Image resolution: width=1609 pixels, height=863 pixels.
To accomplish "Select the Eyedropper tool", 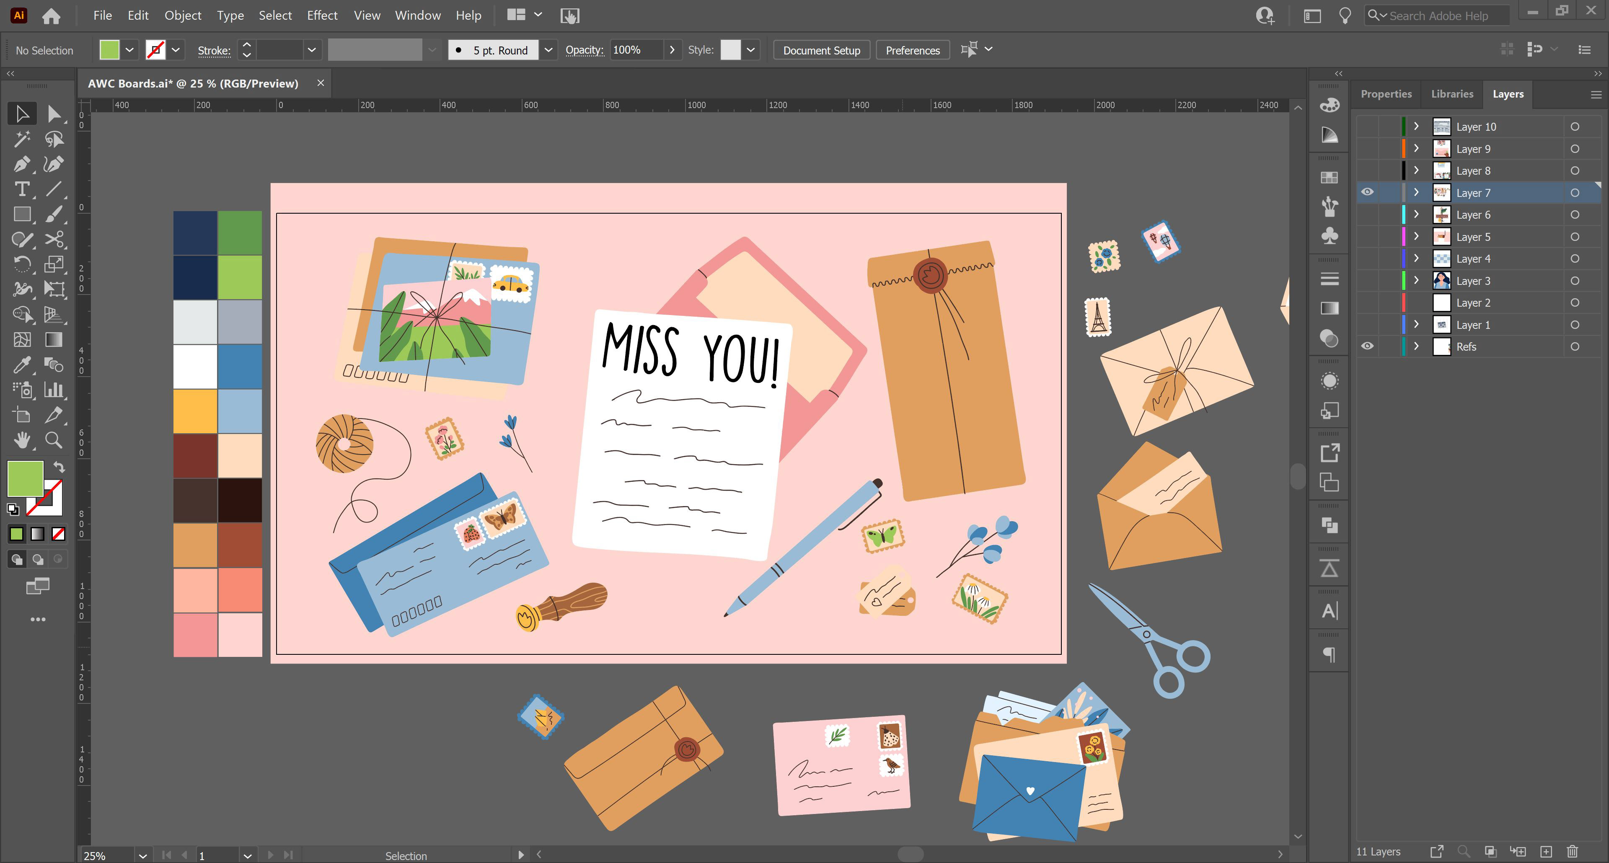I will (21, 365).
